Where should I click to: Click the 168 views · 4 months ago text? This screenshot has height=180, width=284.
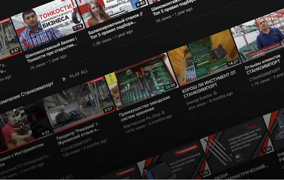(85, 148)
